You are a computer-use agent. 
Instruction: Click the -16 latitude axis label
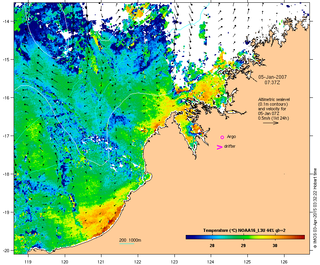tap(6, 97)
